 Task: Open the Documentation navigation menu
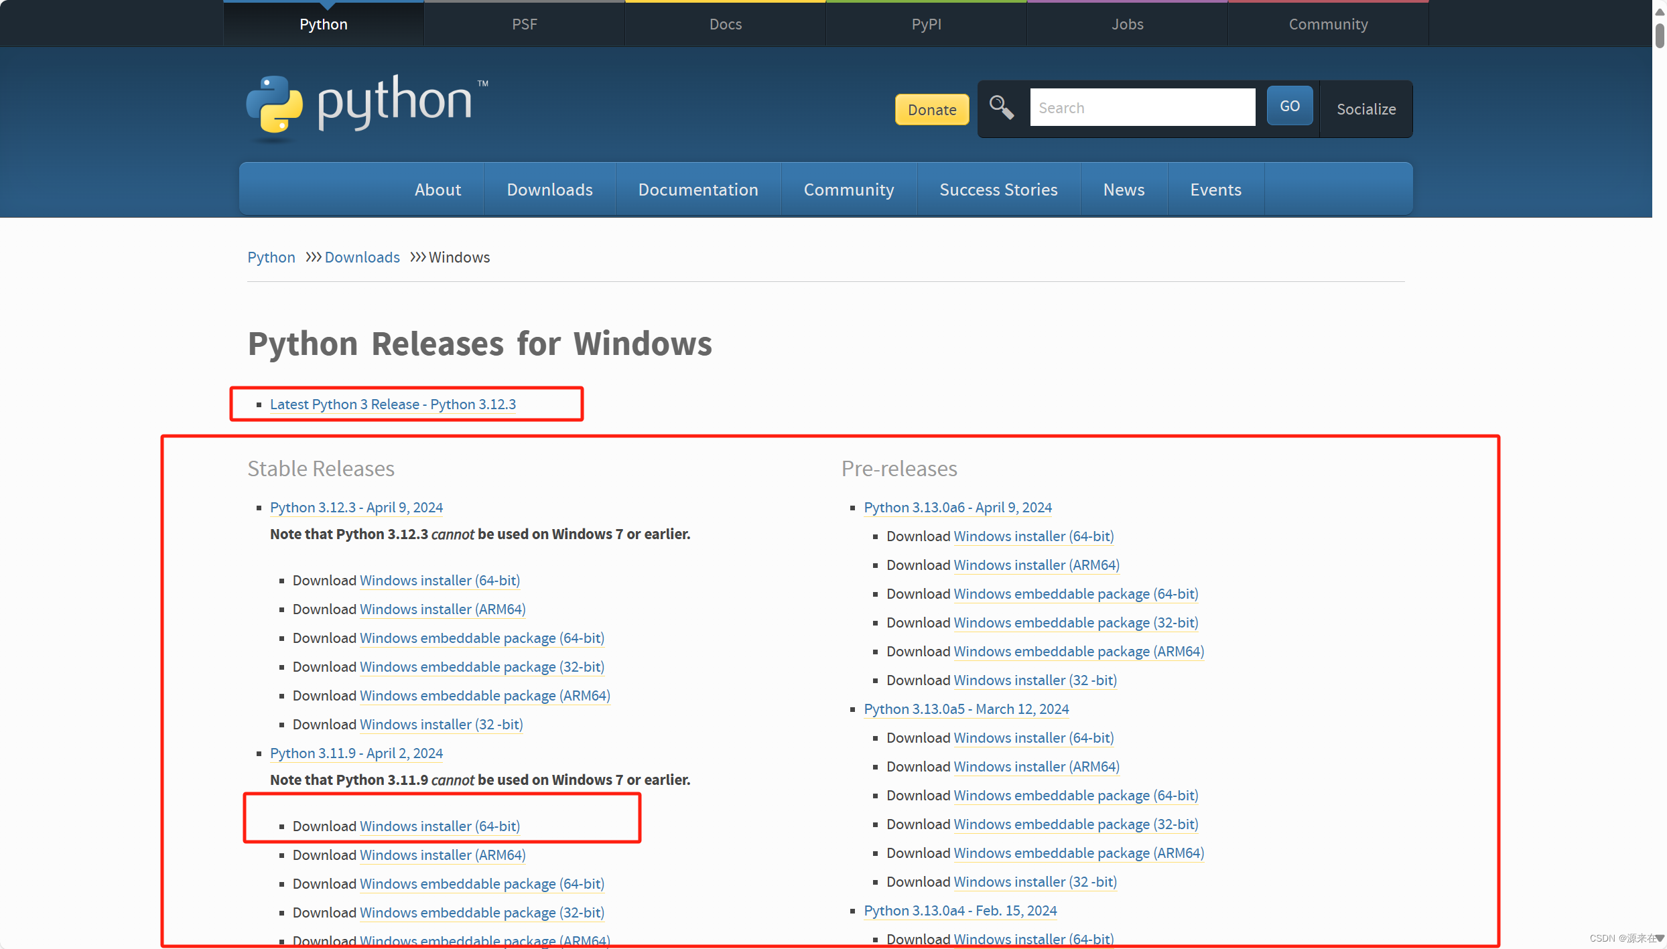coord(697,190)
